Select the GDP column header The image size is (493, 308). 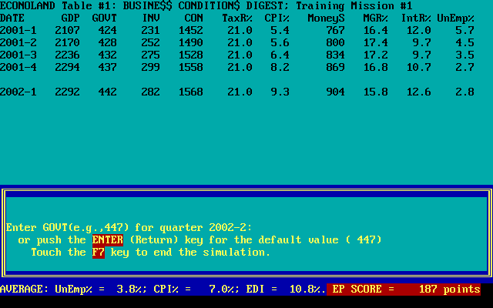[x=70, y=18]
